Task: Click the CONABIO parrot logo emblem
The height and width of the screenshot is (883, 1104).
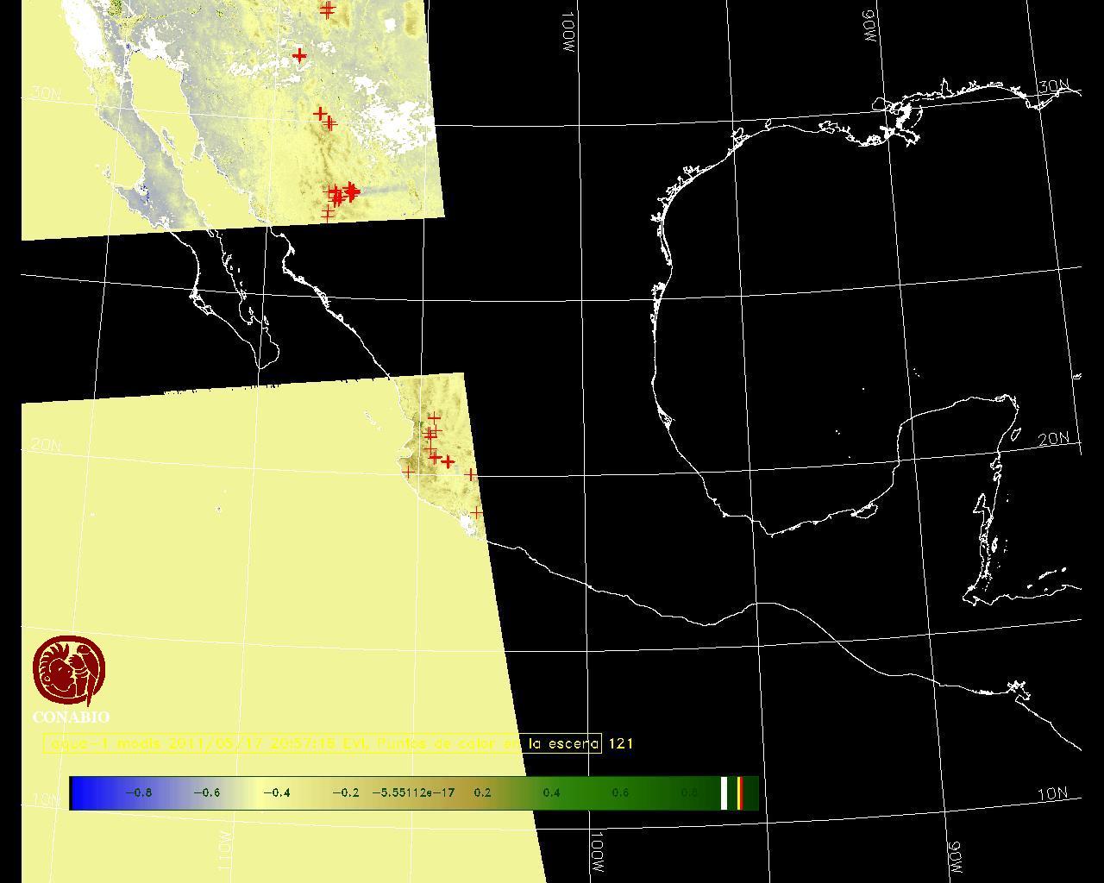Action: [x=69, y=671]
